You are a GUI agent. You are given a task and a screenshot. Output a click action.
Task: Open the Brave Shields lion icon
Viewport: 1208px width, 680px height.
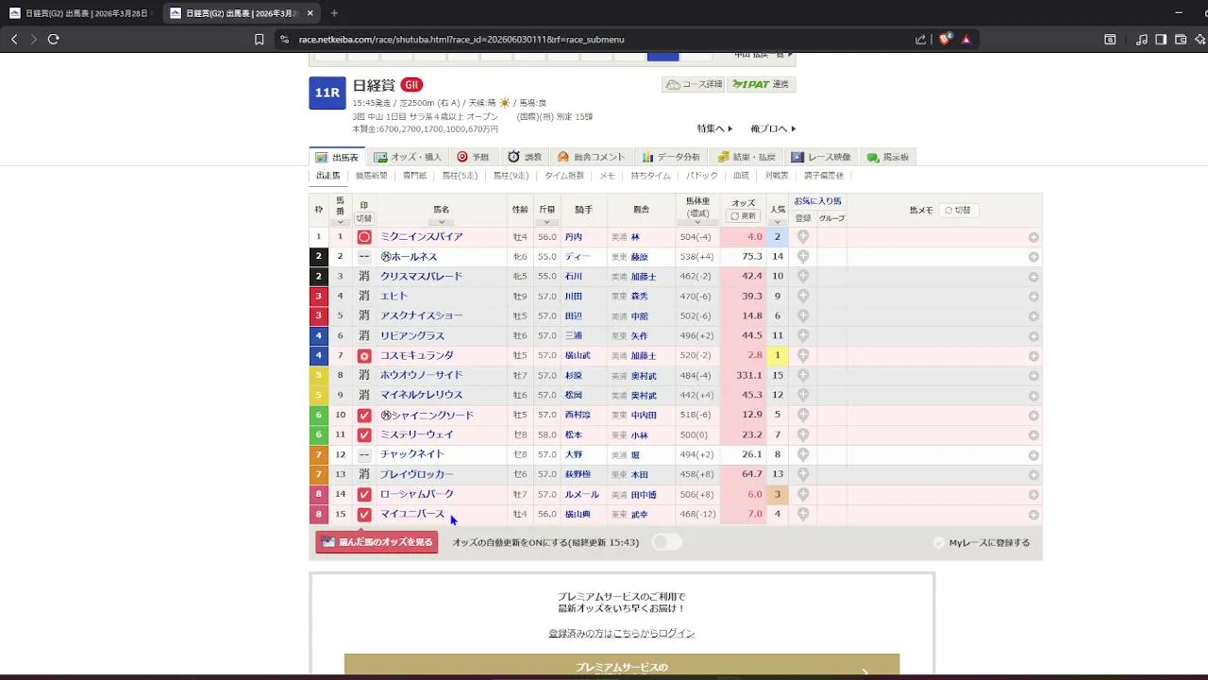pyautogui.click(x=945, y=39)
